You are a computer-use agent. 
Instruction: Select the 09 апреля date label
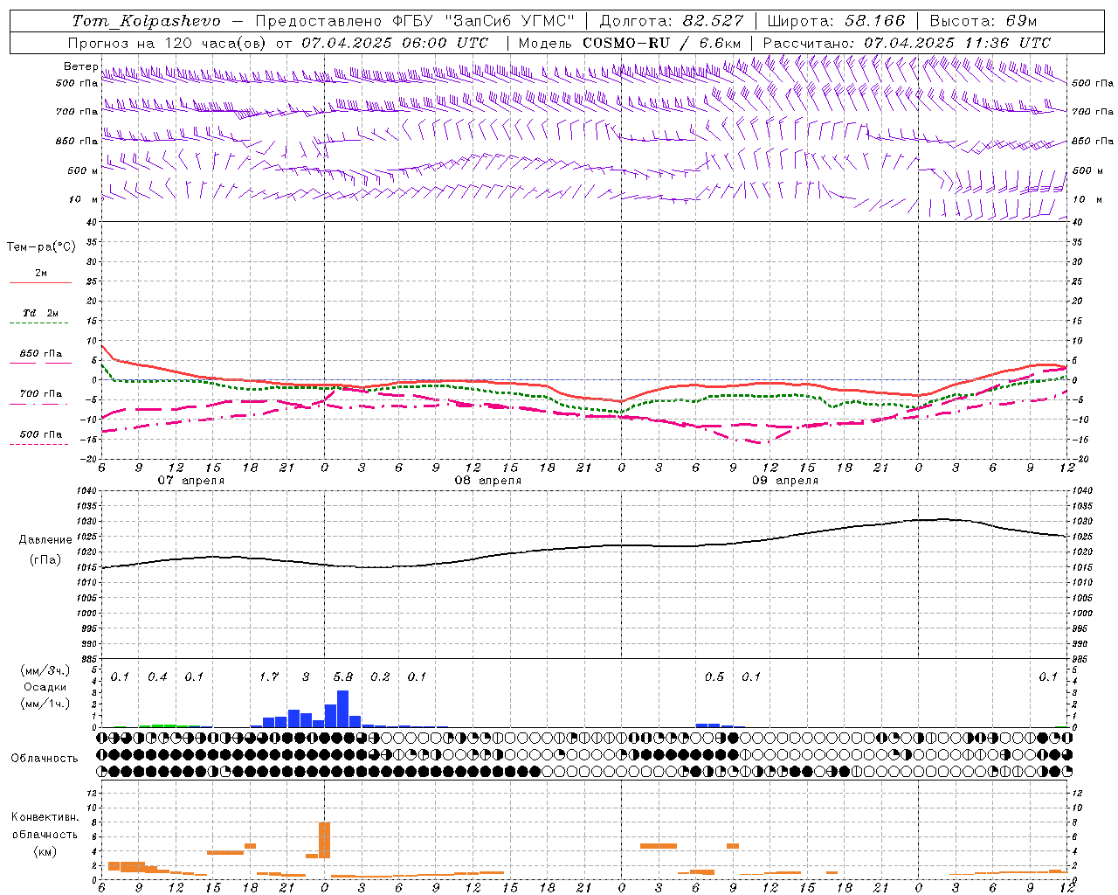click(784, 481)
